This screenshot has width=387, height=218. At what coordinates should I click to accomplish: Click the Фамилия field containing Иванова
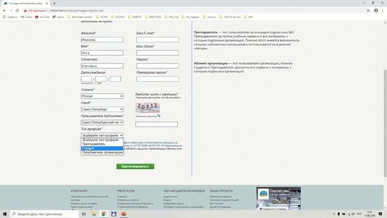tap(102, 39)
